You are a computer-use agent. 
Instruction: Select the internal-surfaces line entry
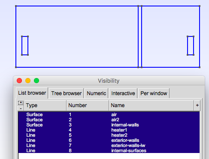click(x=109, y=150)
